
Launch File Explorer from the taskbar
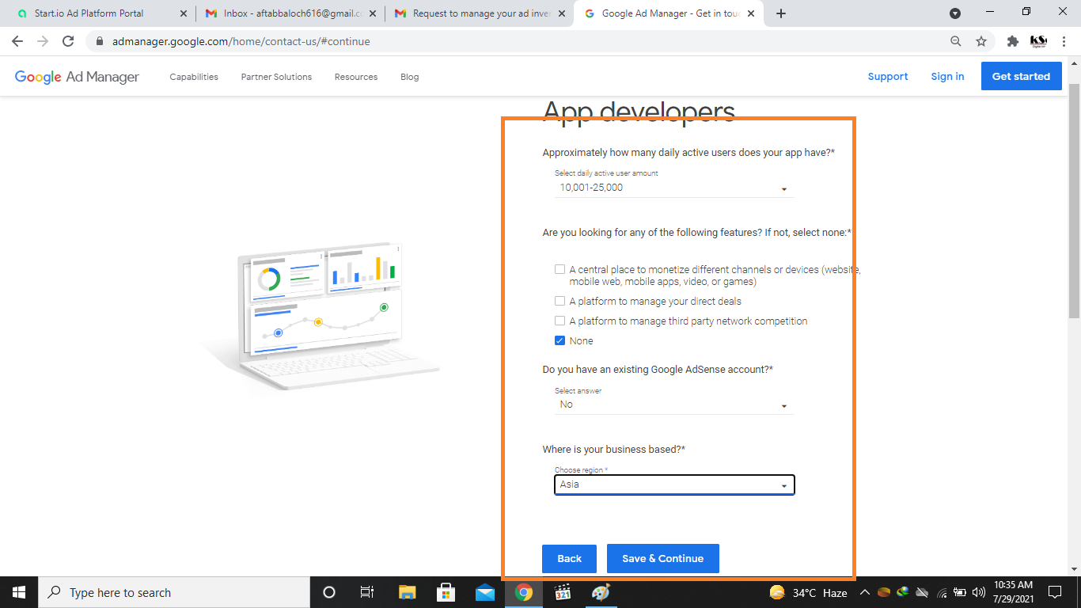[x=407, y=592]
